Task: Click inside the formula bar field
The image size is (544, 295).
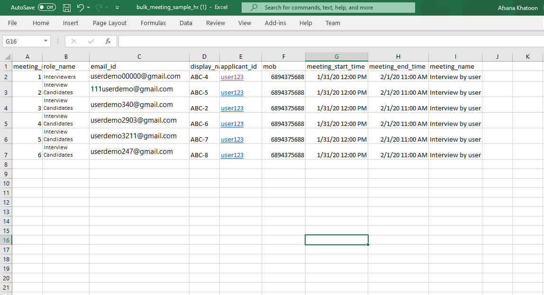Action: pyautogui.click(x=331, y=41)
